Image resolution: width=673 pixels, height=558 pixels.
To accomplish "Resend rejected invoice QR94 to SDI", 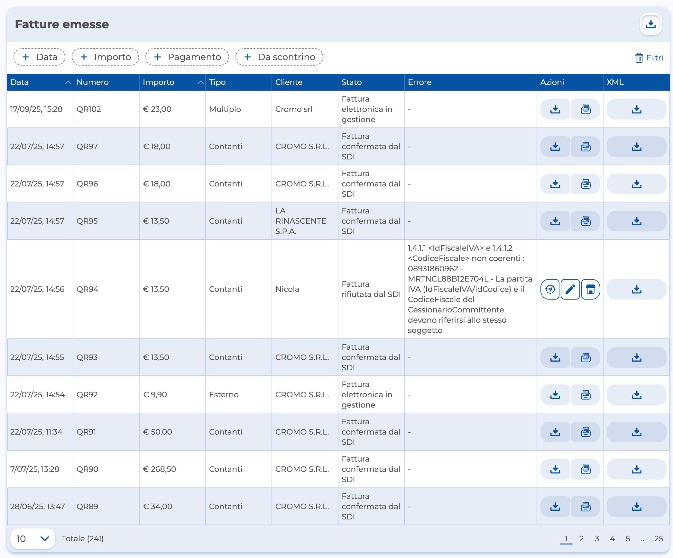I will point(550,289).
